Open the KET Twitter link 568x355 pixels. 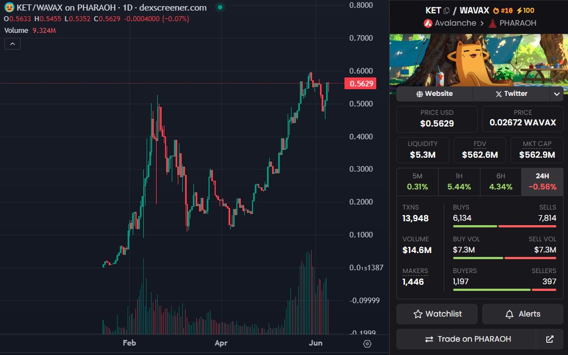512,94
